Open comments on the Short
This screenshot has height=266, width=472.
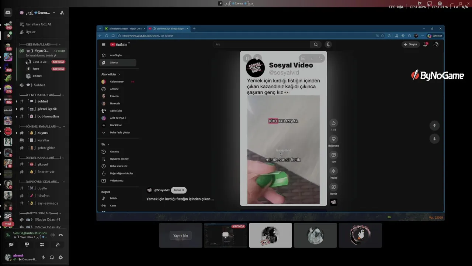coord(334,155)
